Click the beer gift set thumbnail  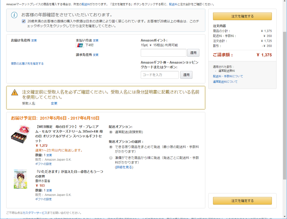point(20,134)
